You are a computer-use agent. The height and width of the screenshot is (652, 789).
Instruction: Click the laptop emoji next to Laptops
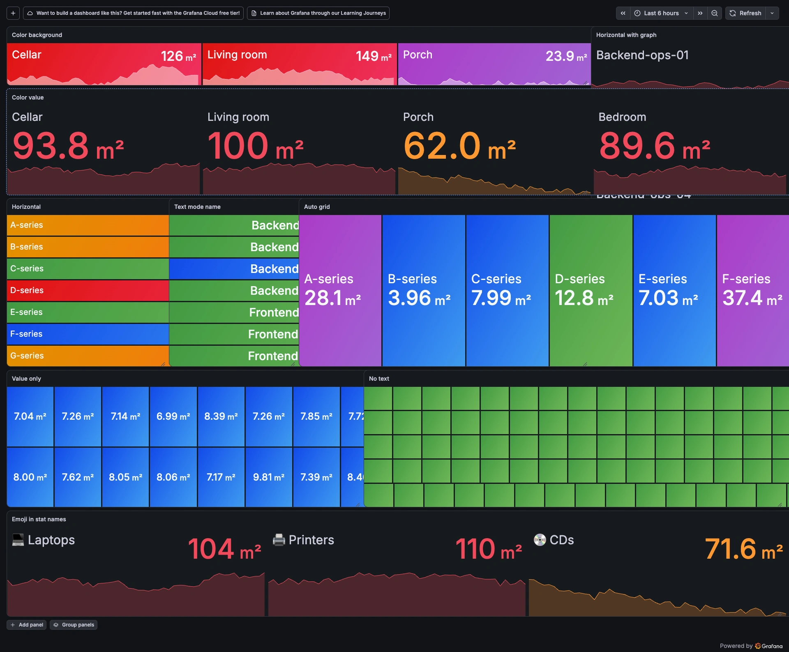coord(18,540)
